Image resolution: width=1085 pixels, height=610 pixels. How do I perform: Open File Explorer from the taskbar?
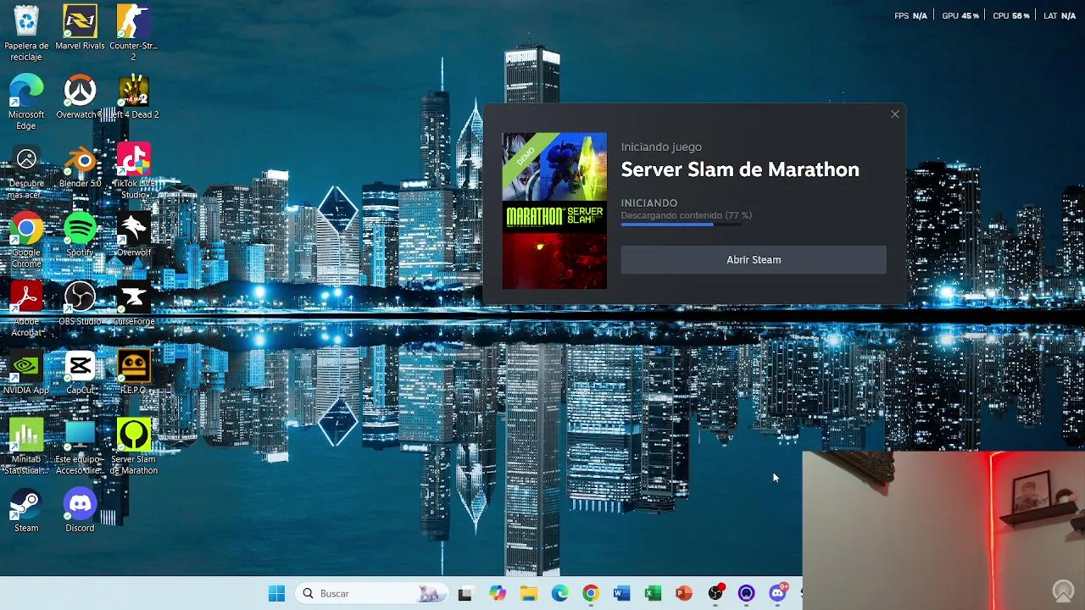[529, 594]
